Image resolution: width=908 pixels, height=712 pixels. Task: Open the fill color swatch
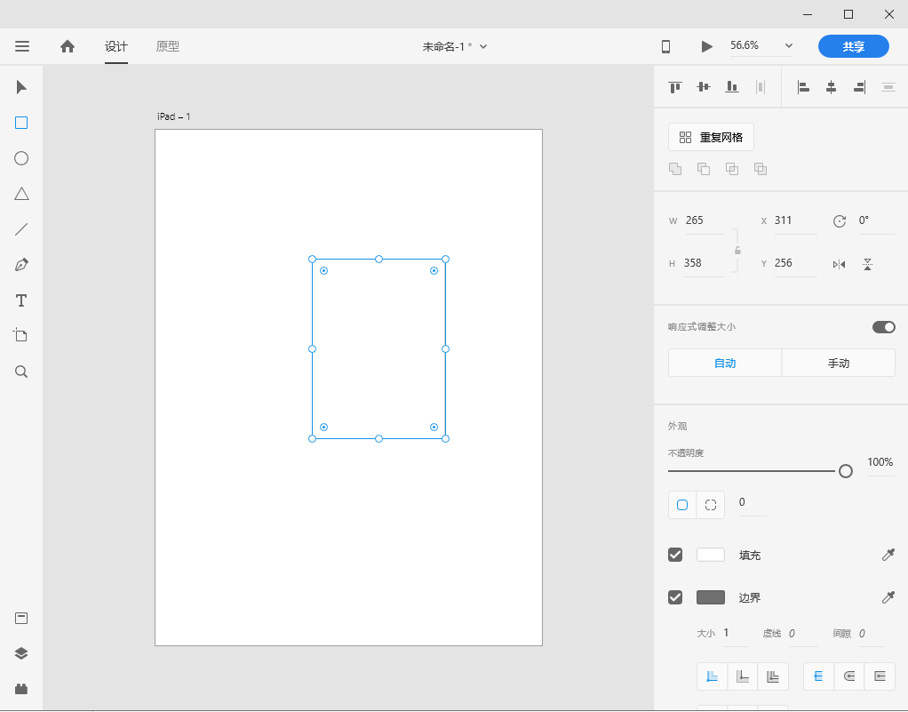click(x=711, y=555)
